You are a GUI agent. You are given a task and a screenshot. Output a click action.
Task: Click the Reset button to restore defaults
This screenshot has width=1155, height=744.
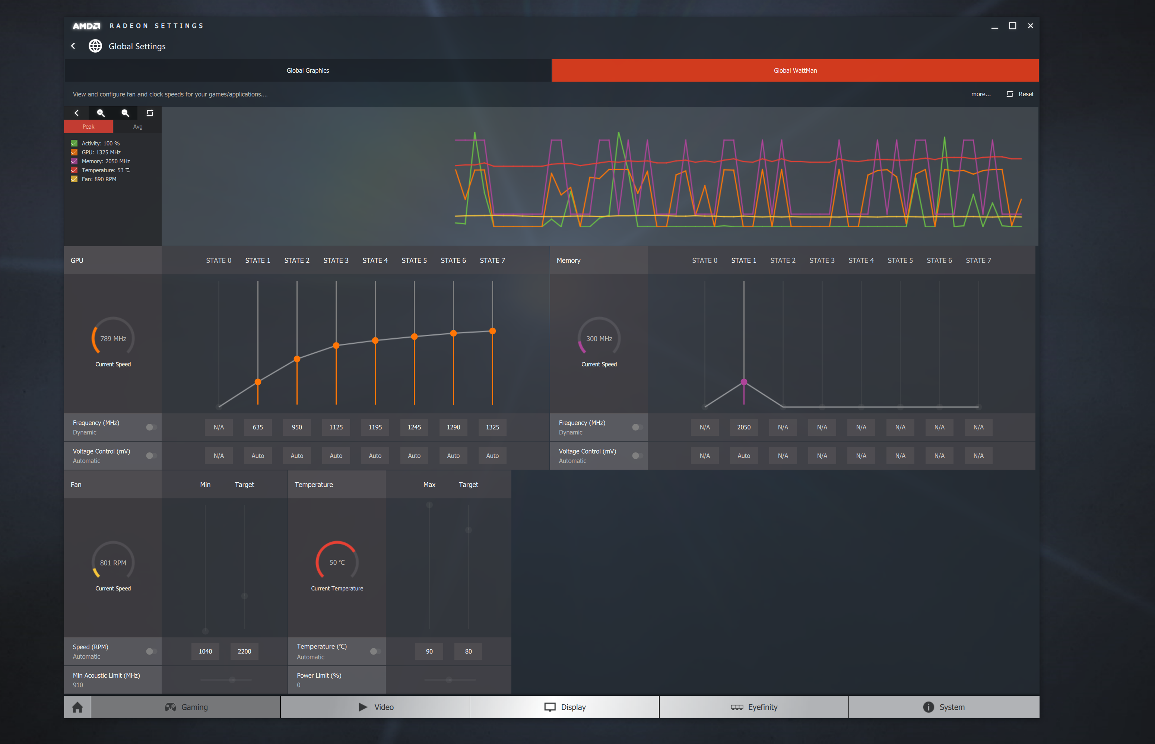click(x=1021, y=94)
